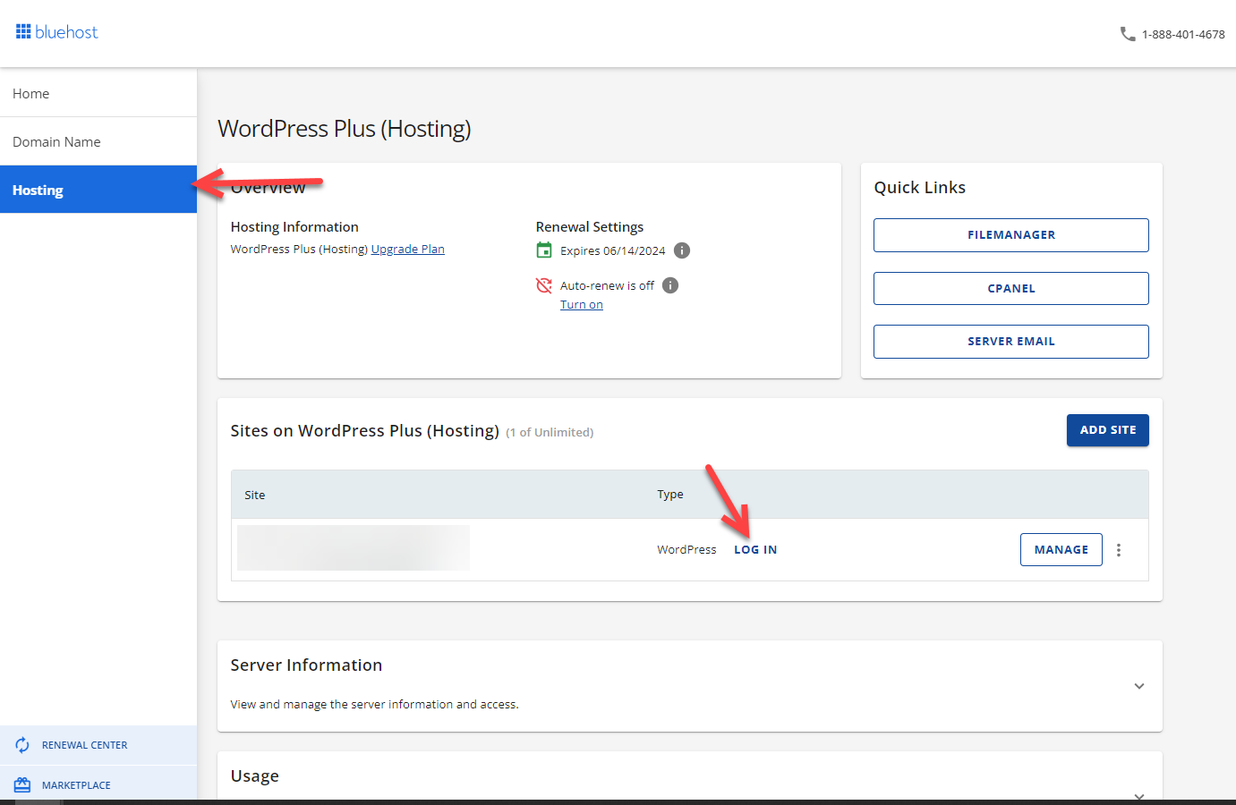1236x805 pixels.
Task: Click the bluehost grid logo icon
Action: (x=23, y=31)
